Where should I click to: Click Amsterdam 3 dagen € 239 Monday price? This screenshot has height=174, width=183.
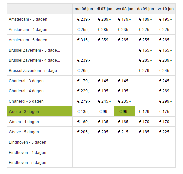[84, 19]
